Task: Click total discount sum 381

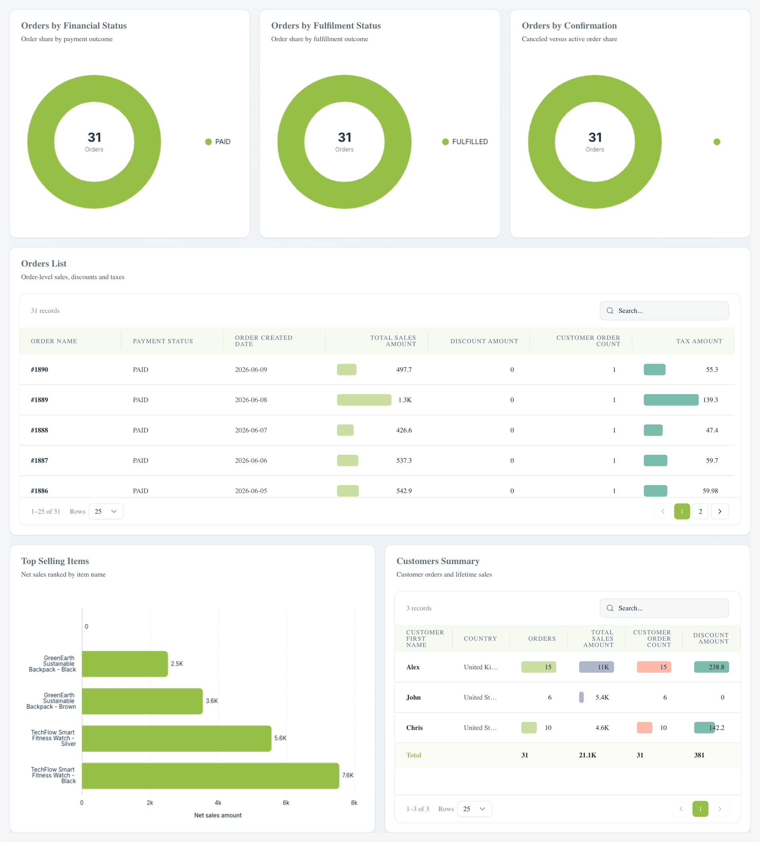Action: click(x=699, y=755)
